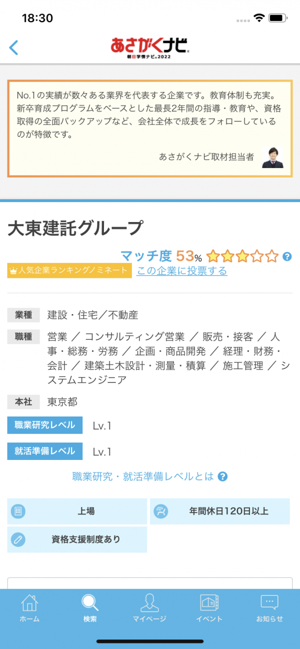Viewport: 300px width, 649px height.
Task: Tap the 就活準備レベル label
Action: coord(45,451)
